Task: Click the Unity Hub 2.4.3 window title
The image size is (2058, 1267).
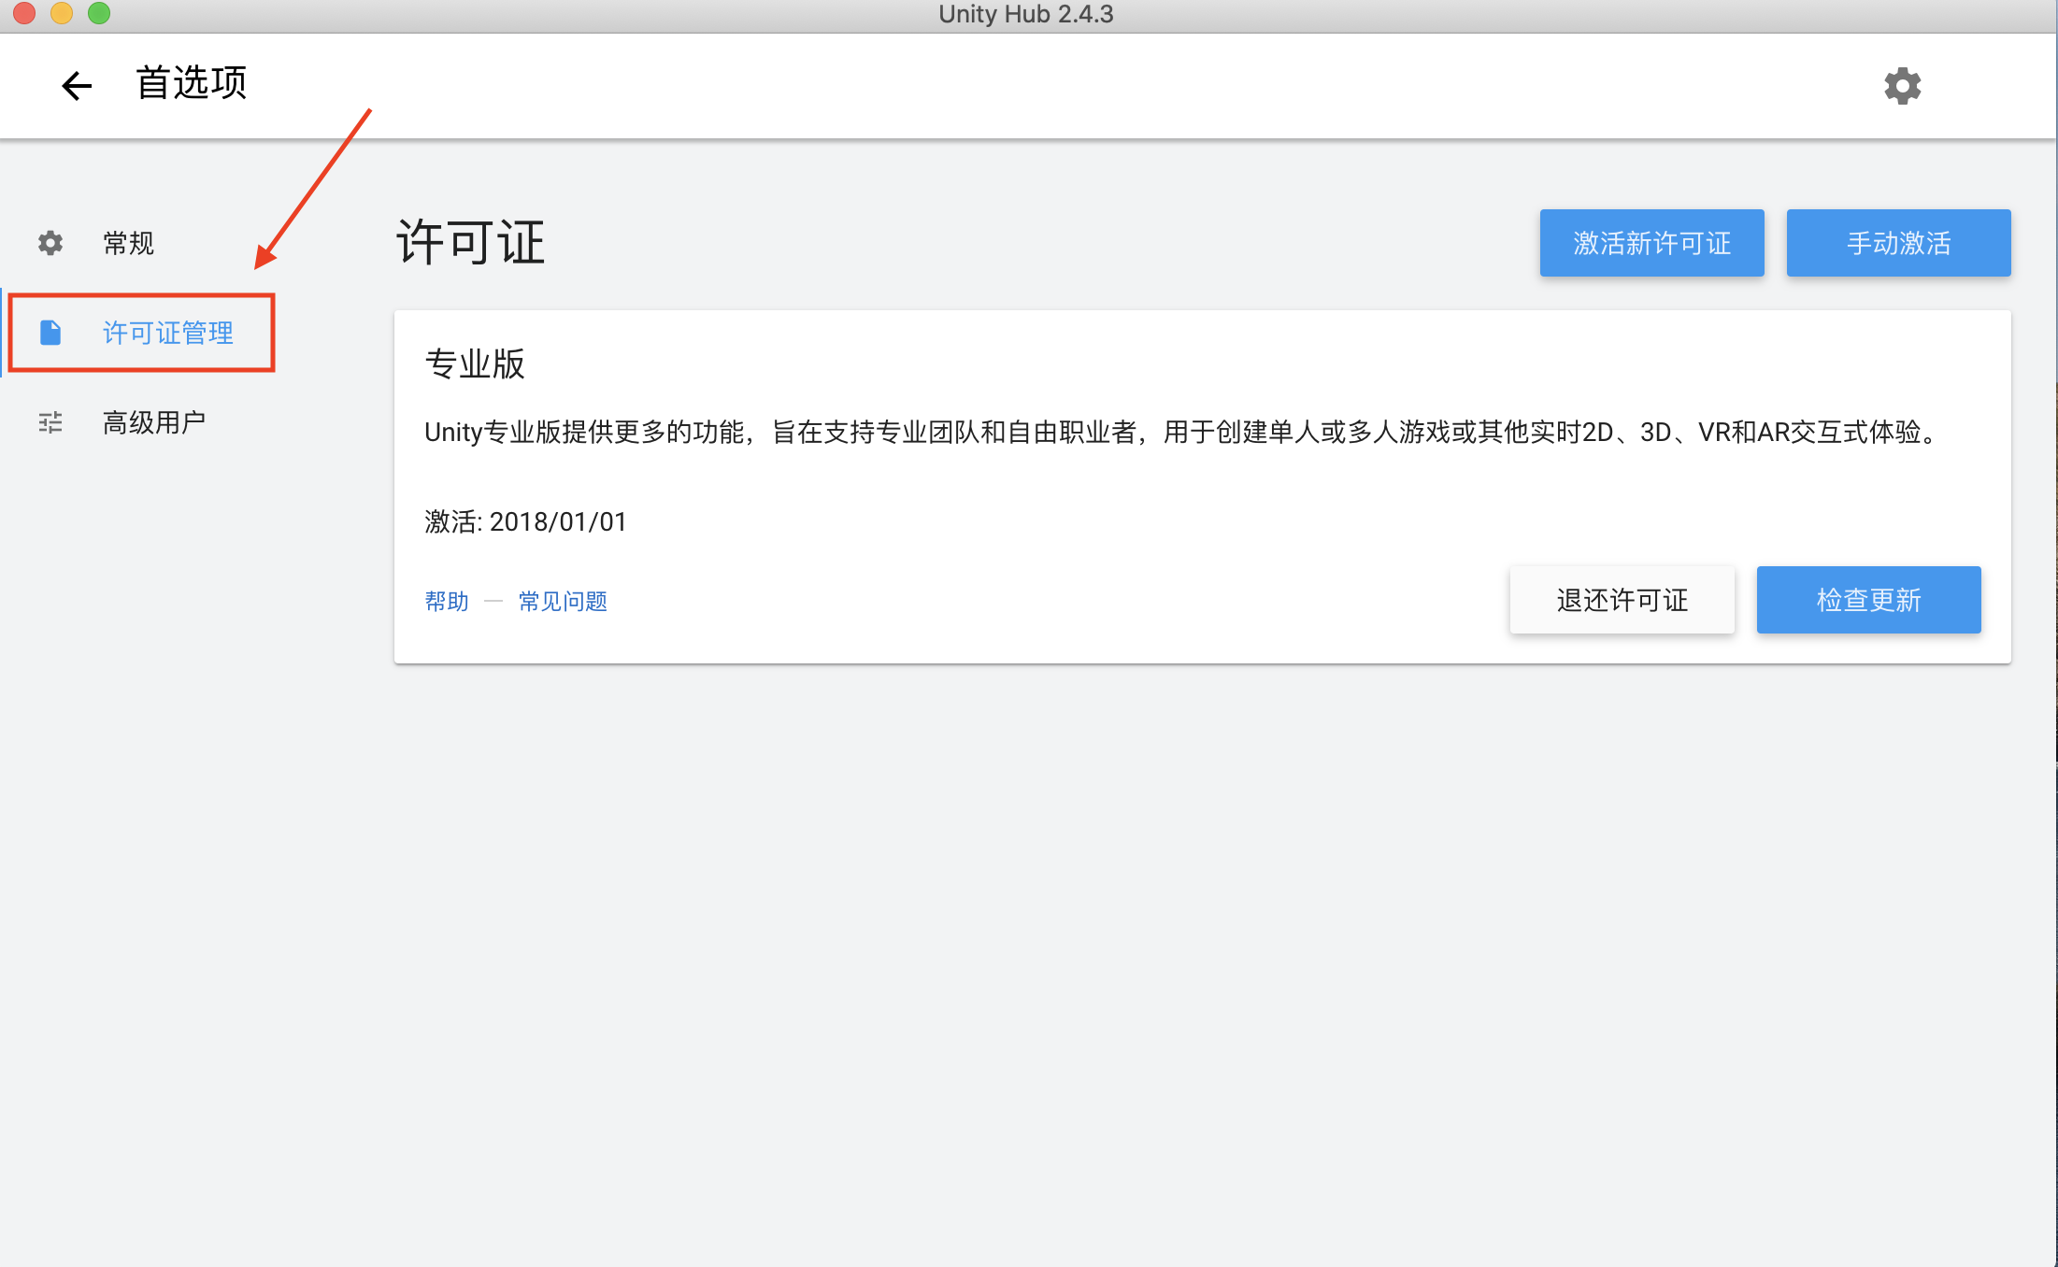Action: tap(1026, 14)
